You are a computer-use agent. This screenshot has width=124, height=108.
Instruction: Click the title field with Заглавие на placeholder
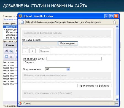coord(10,20)
